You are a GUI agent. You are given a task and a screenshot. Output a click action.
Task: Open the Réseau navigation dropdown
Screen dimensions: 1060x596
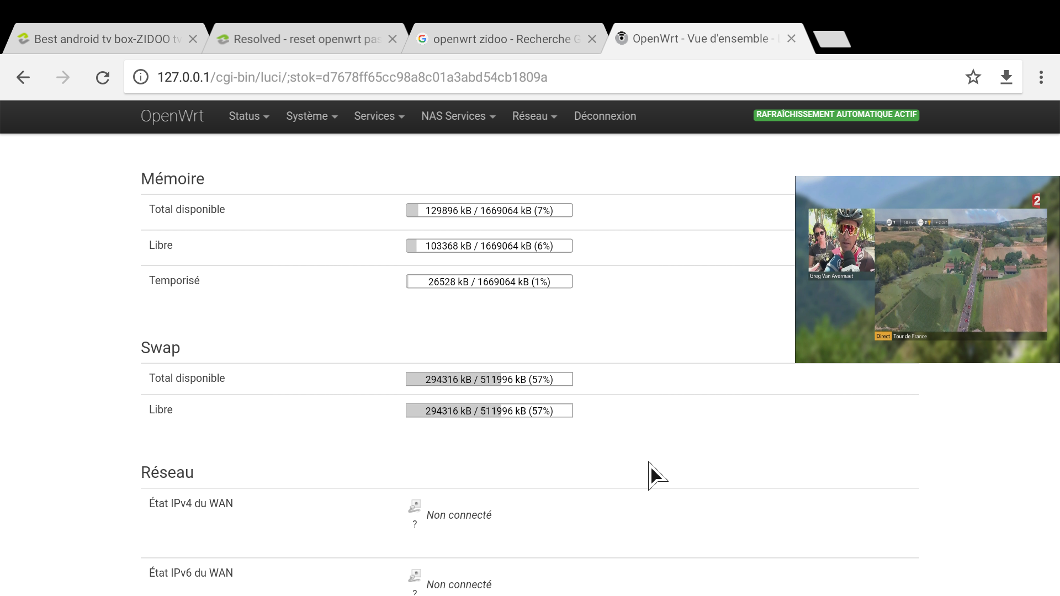(534, 116)
